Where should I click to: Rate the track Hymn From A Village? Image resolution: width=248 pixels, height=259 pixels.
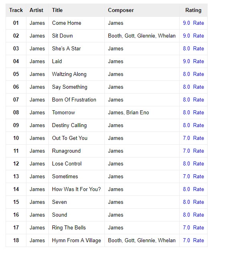[198, 240]
